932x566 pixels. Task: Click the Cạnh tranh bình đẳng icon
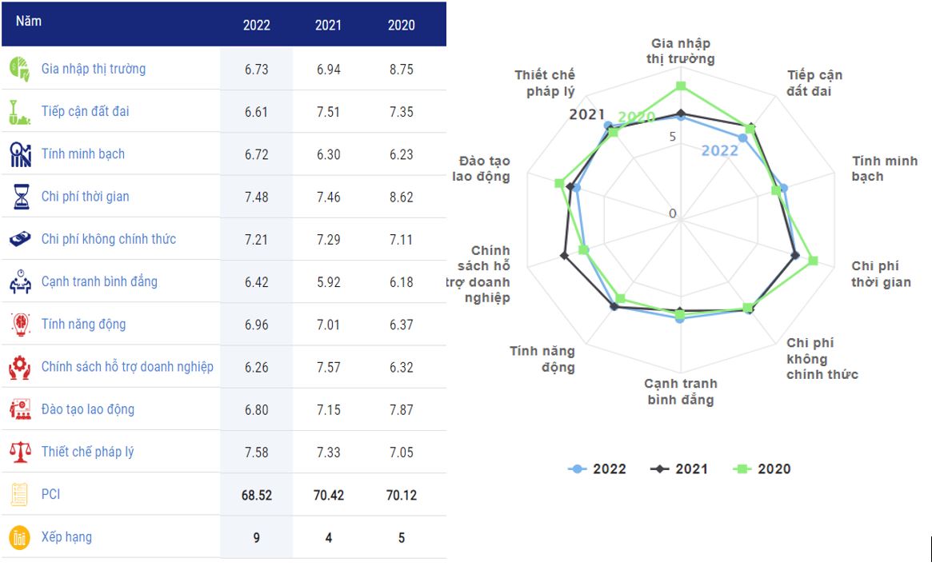point(20,281)
